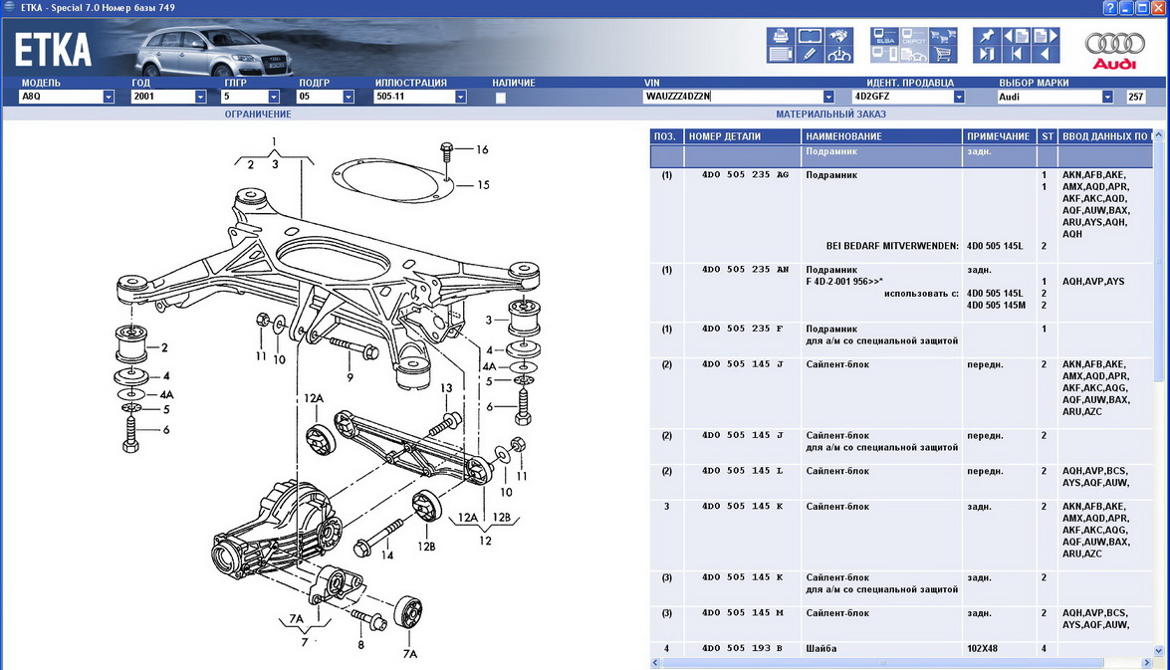Screen dimensions: 1170x670
Task: Click in the VIN input field
Action: click(x=732, y=98)
